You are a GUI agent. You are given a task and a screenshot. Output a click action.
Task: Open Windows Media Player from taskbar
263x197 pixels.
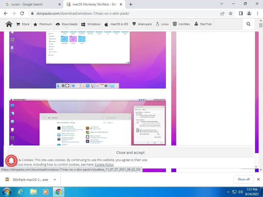[46, 192]
